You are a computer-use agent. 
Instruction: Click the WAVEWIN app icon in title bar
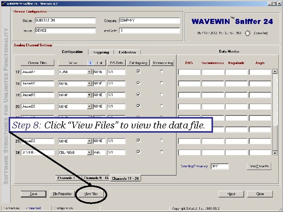3,3
